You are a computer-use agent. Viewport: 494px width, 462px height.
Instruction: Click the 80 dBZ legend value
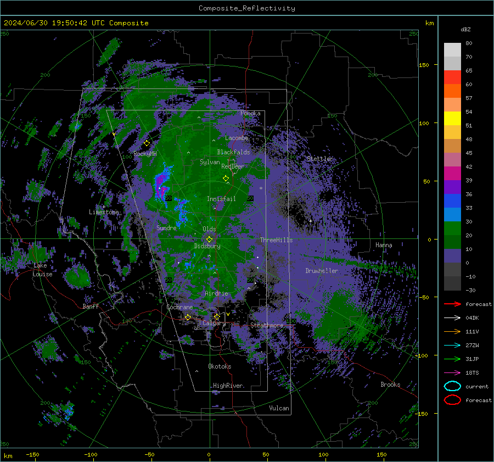(469, 43)
